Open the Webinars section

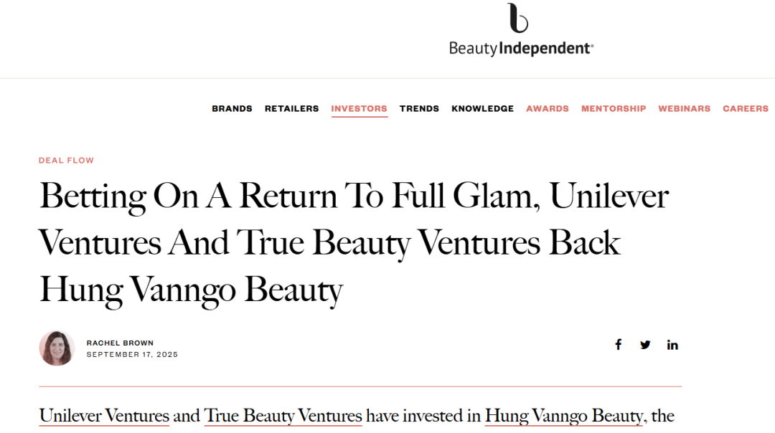coord(684,109)
